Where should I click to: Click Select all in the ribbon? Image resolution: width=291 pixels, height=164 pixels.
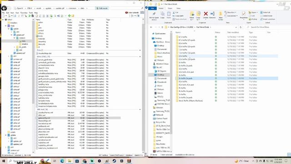pos(265,12)
